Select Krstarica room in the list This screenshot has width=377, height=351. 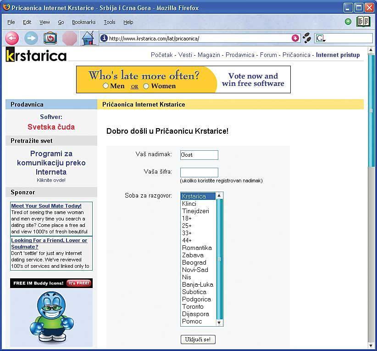pyautogui.click(x=198, y=196)
